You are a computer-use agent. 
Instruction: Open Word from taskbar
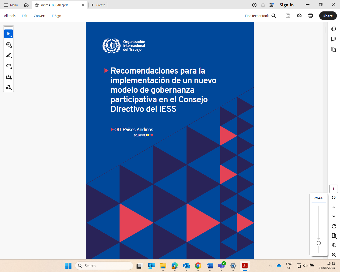(210, 266)
